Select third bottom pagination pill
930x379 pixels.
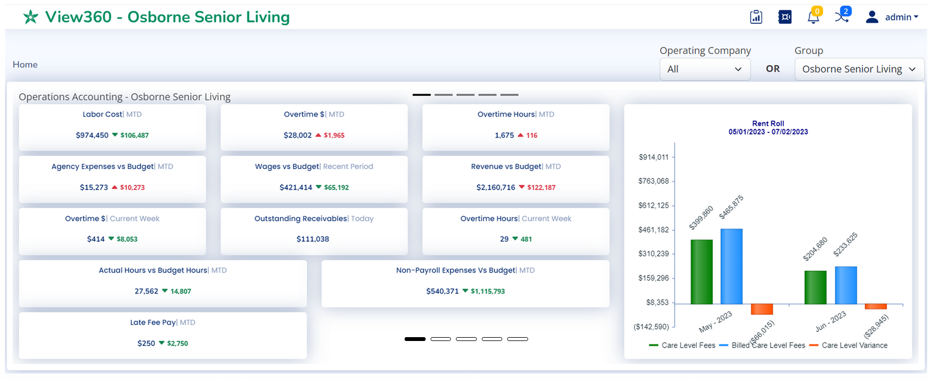pyautogui.click(x=466, y=339)
